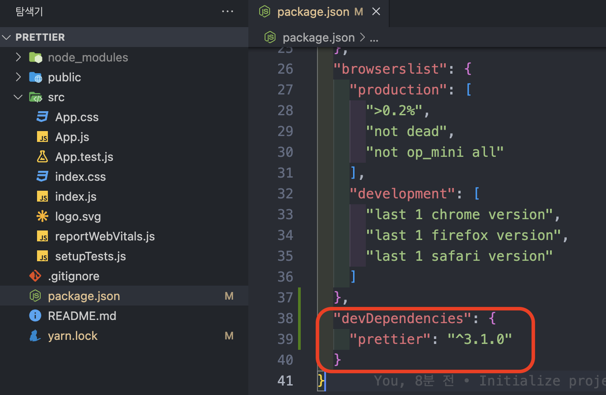Viewport: 606px width, 395px height.
Task: Click "last 1 firefox version" string
Action: pos(463,235)
